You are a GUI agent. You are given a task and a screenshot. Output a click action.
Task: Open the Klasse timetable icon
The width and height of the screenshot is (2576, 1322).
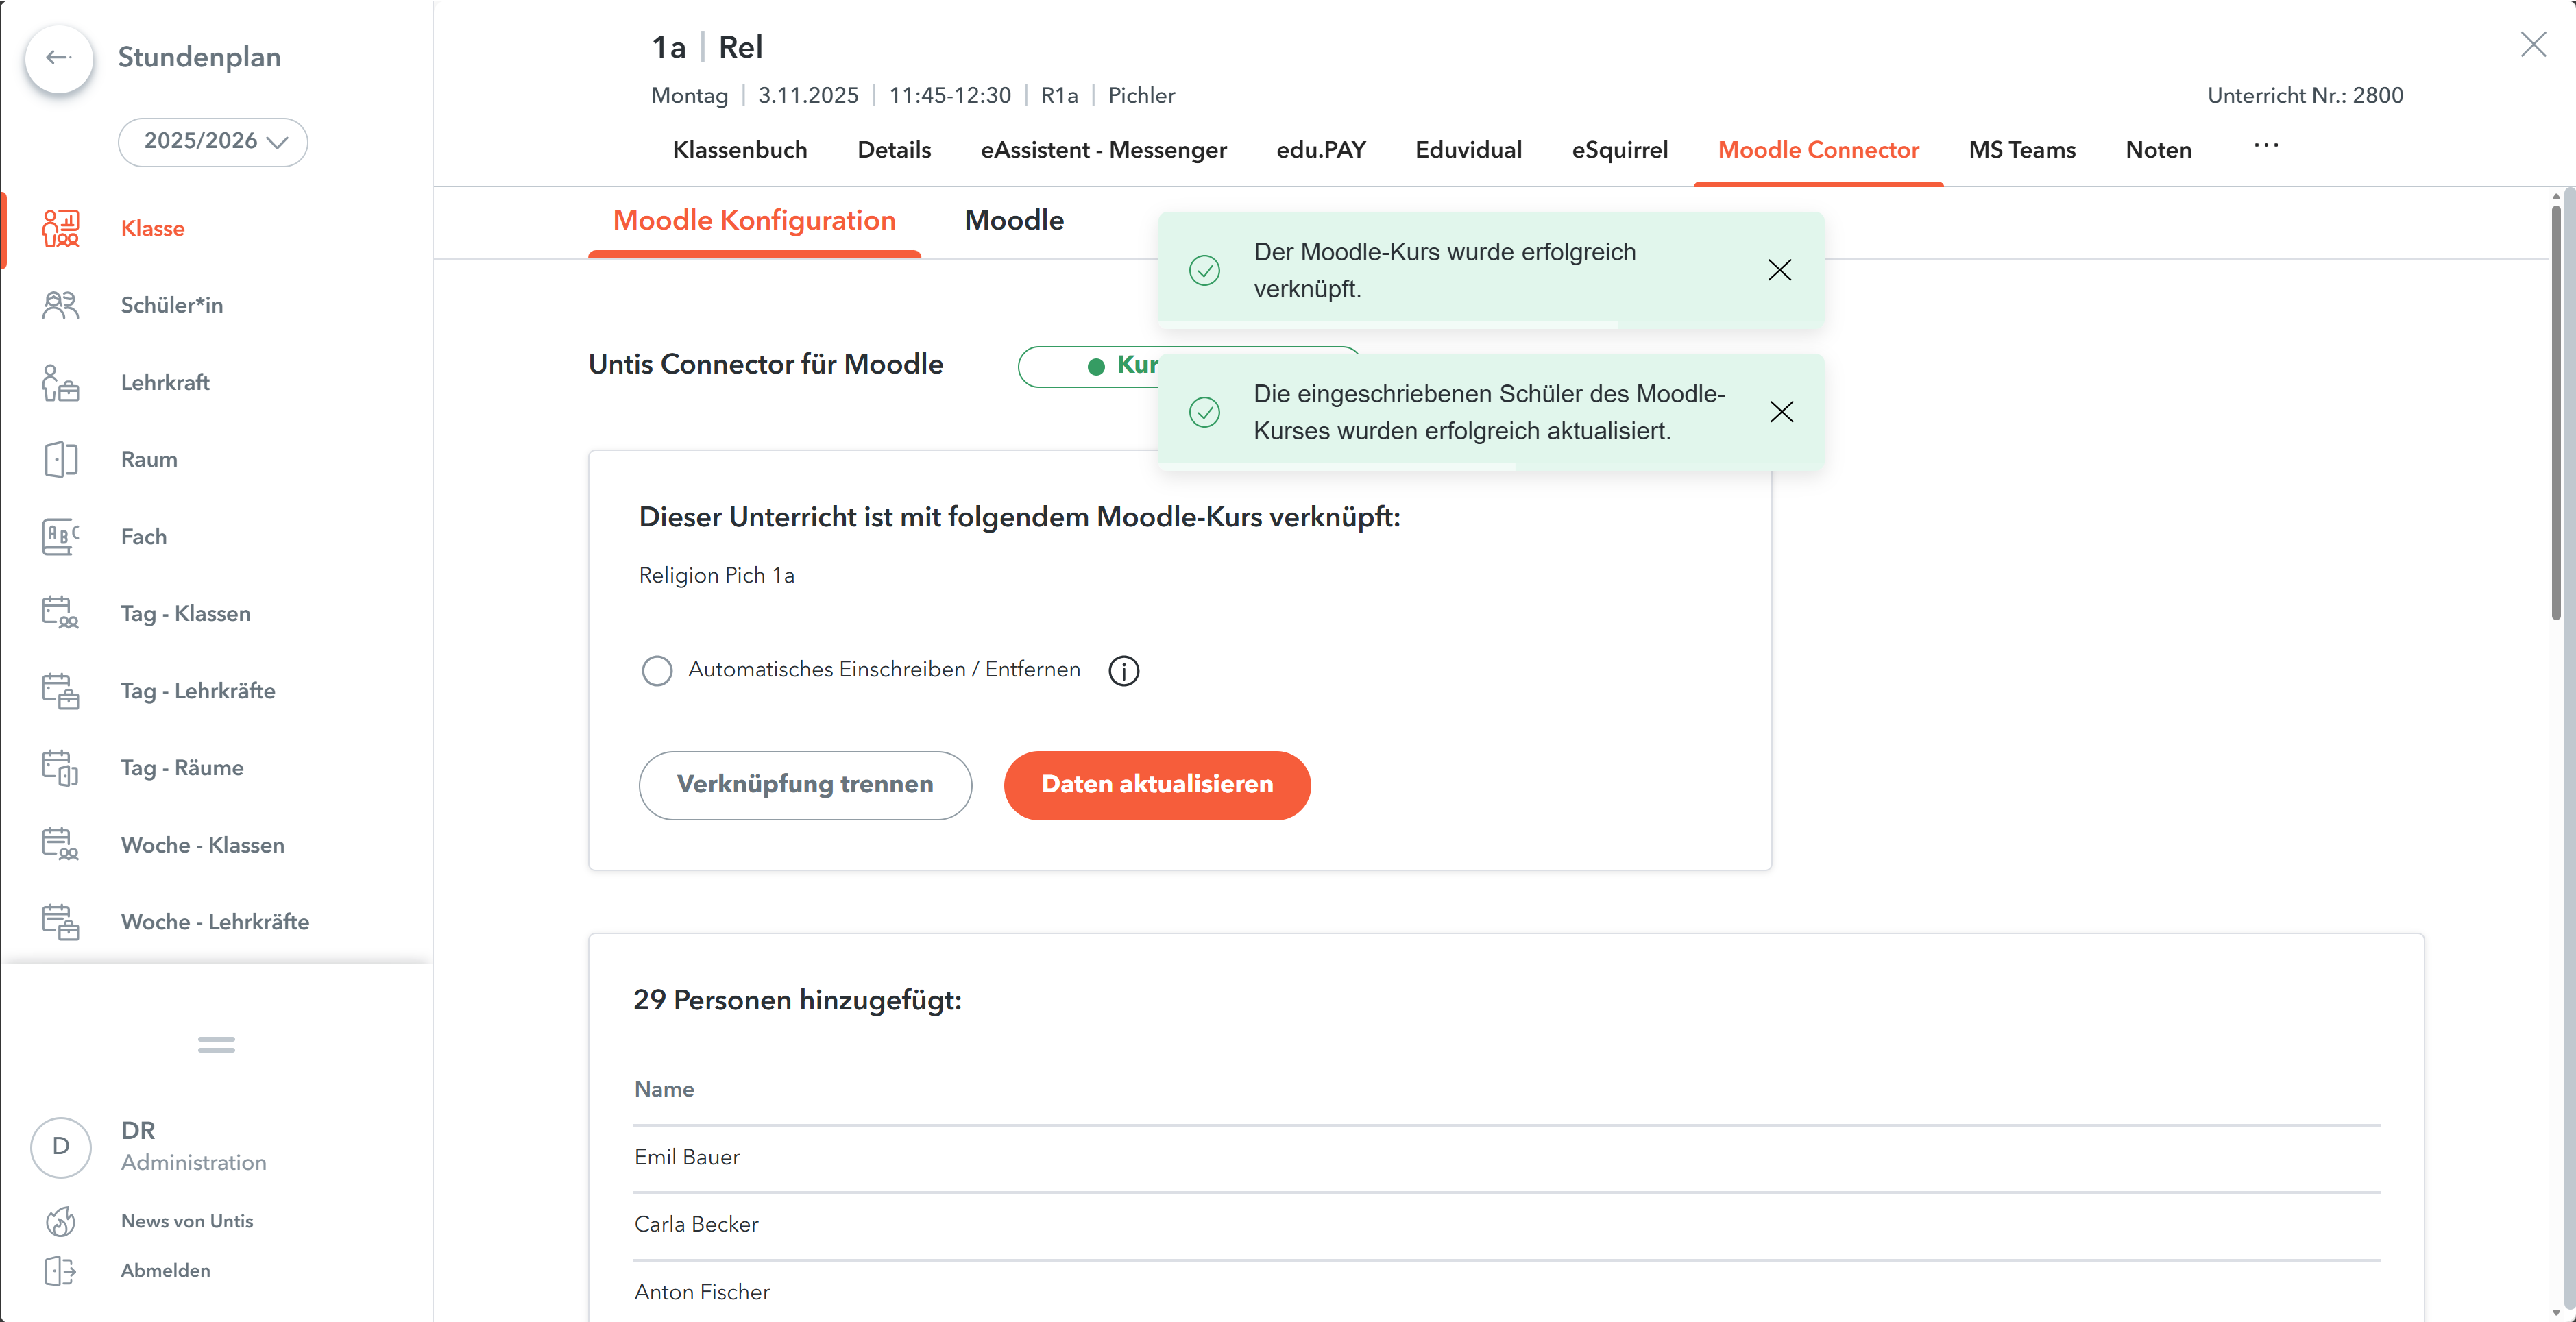60,228
